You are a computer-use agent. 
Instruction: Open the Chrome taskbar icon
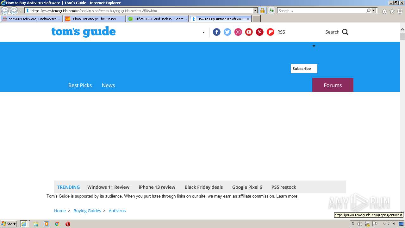point(57,224)
